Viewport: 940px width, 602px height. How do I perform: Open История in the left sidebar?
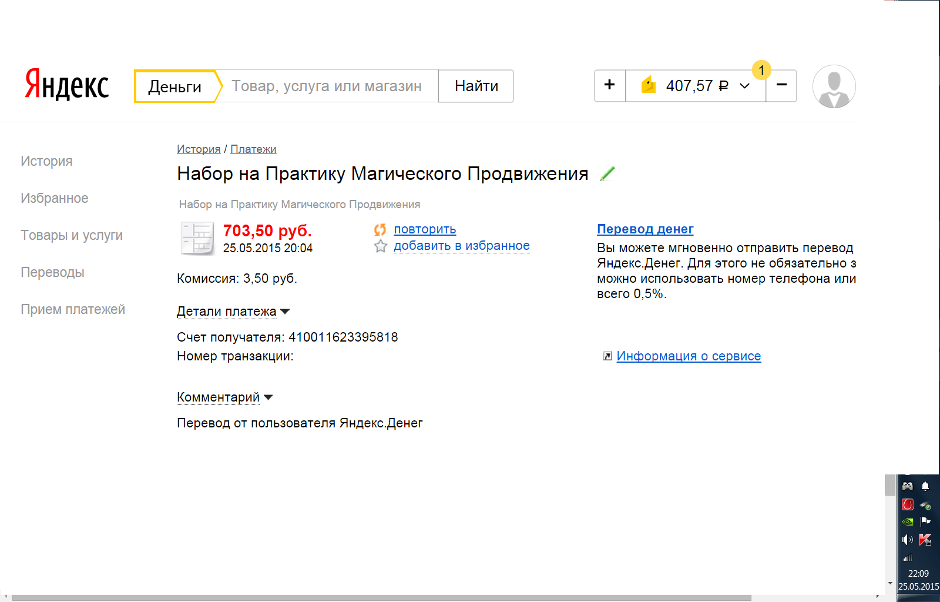pyautogui.click(x=46, y=161)
